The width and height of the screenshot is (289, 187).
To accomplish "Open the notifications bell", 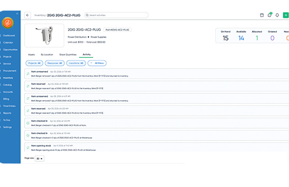I will (x=277, y=15).
